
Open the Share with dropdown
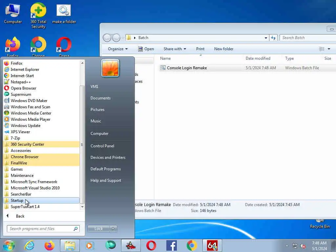tap(175, 49)
